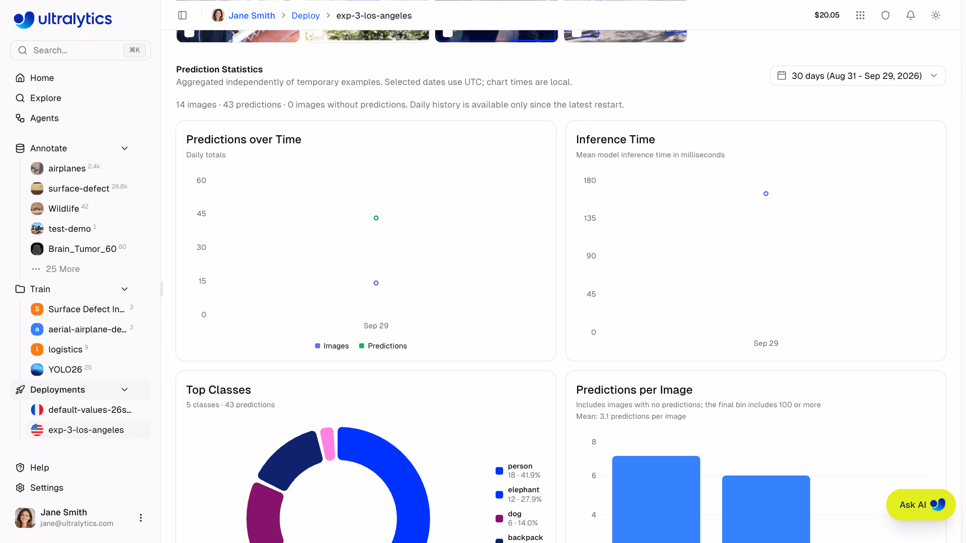Viewport: 966px width, 543px height.
Task: Open the Brain_Tumor_60 dataset
Action: pyautogui.click(x=88, y=249)
